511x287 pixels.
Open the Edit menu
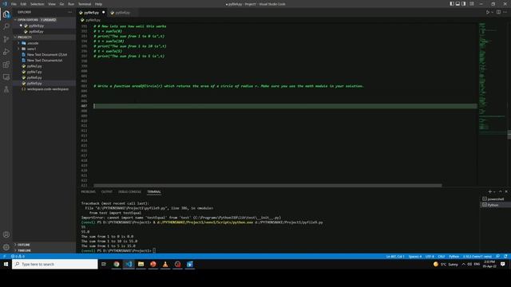[x=23, y=4]
